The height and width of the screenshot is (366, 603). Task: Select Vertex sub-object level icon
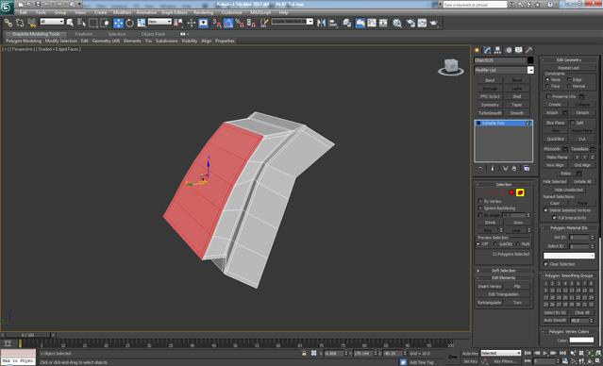[485, 192]
